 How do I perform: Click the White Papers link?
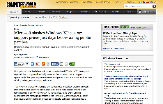click(x=62, y=2)
